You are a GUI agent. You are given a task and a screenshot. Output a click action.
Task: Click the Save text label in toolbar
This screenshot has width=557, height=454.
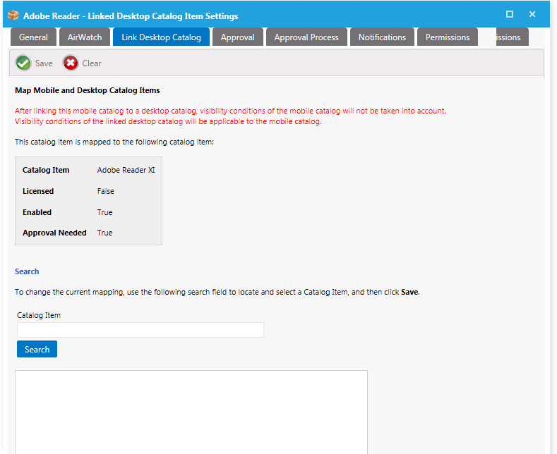[44, 63]
